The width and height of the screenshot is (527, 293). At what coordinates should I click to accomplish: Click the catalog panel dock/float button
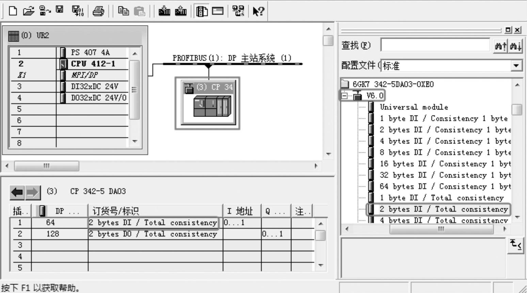coord(509,30)
